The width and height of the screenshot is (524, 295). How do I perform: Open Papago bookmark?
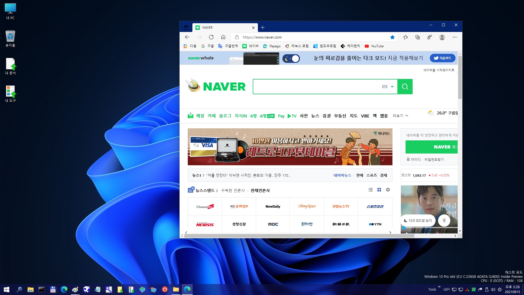tap(272, 46)
